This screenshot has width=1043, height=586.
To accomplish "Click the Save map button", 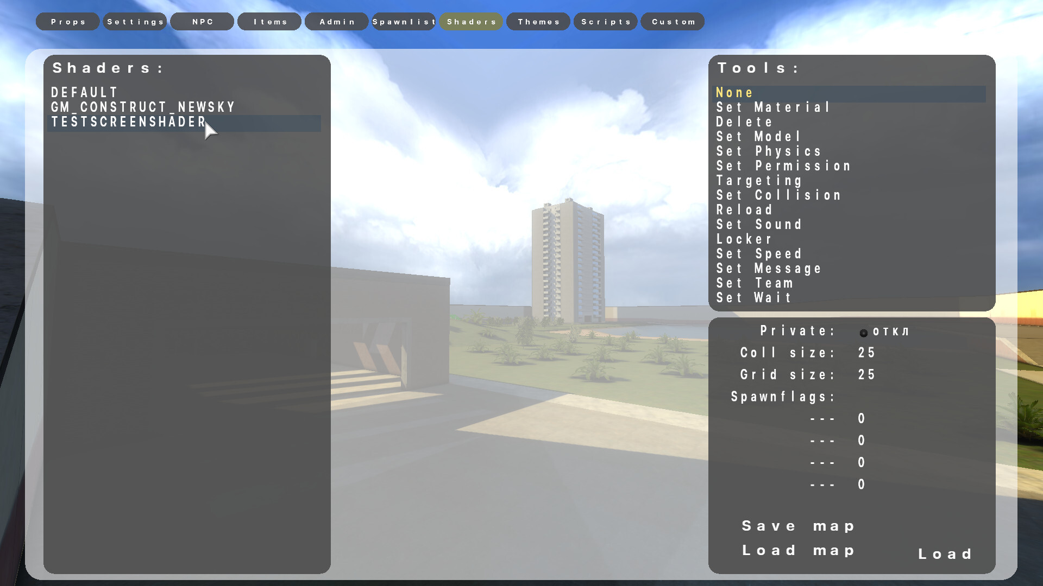I will 799,526.
